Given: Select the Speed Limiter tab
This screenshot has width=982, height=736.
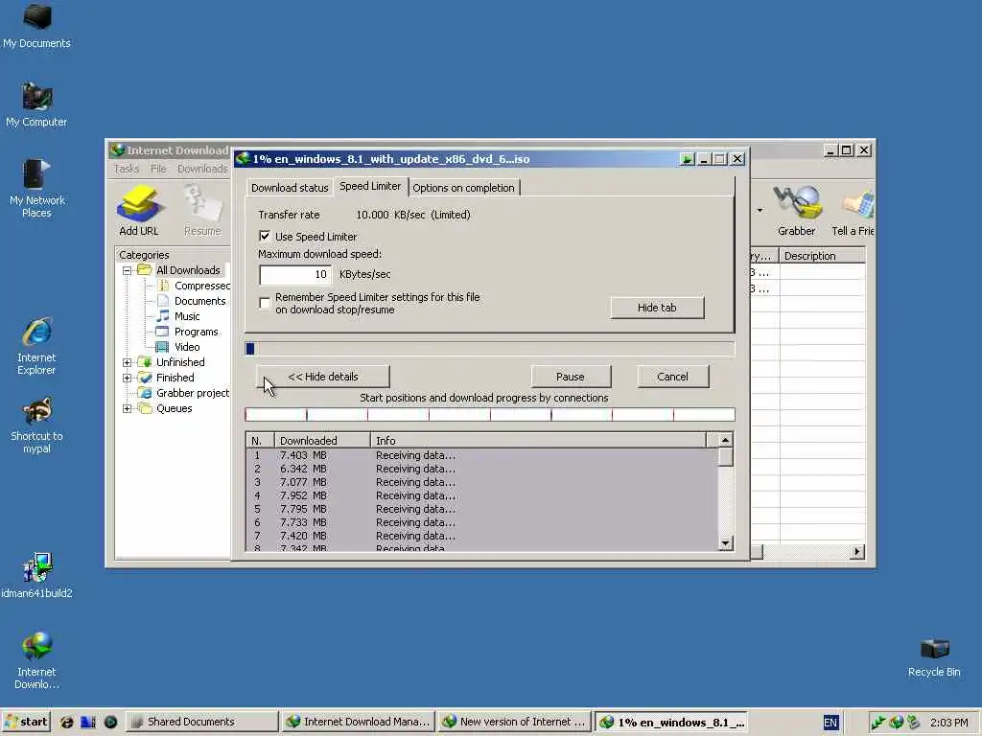Looking at the screenshot, I should tap(370, 187).
